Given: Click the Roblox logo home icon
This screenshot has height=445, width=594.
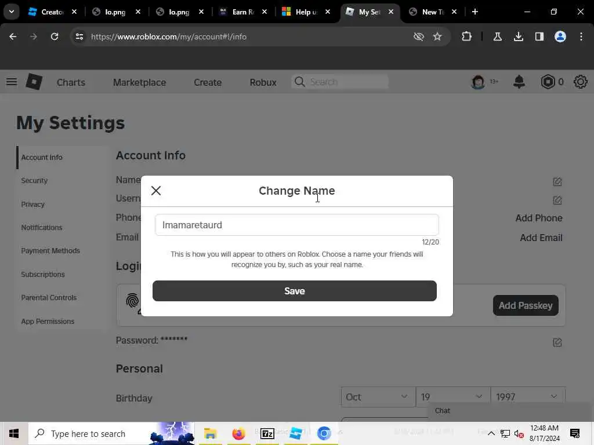Looking at the screenshot, I should tap(34, 82).
